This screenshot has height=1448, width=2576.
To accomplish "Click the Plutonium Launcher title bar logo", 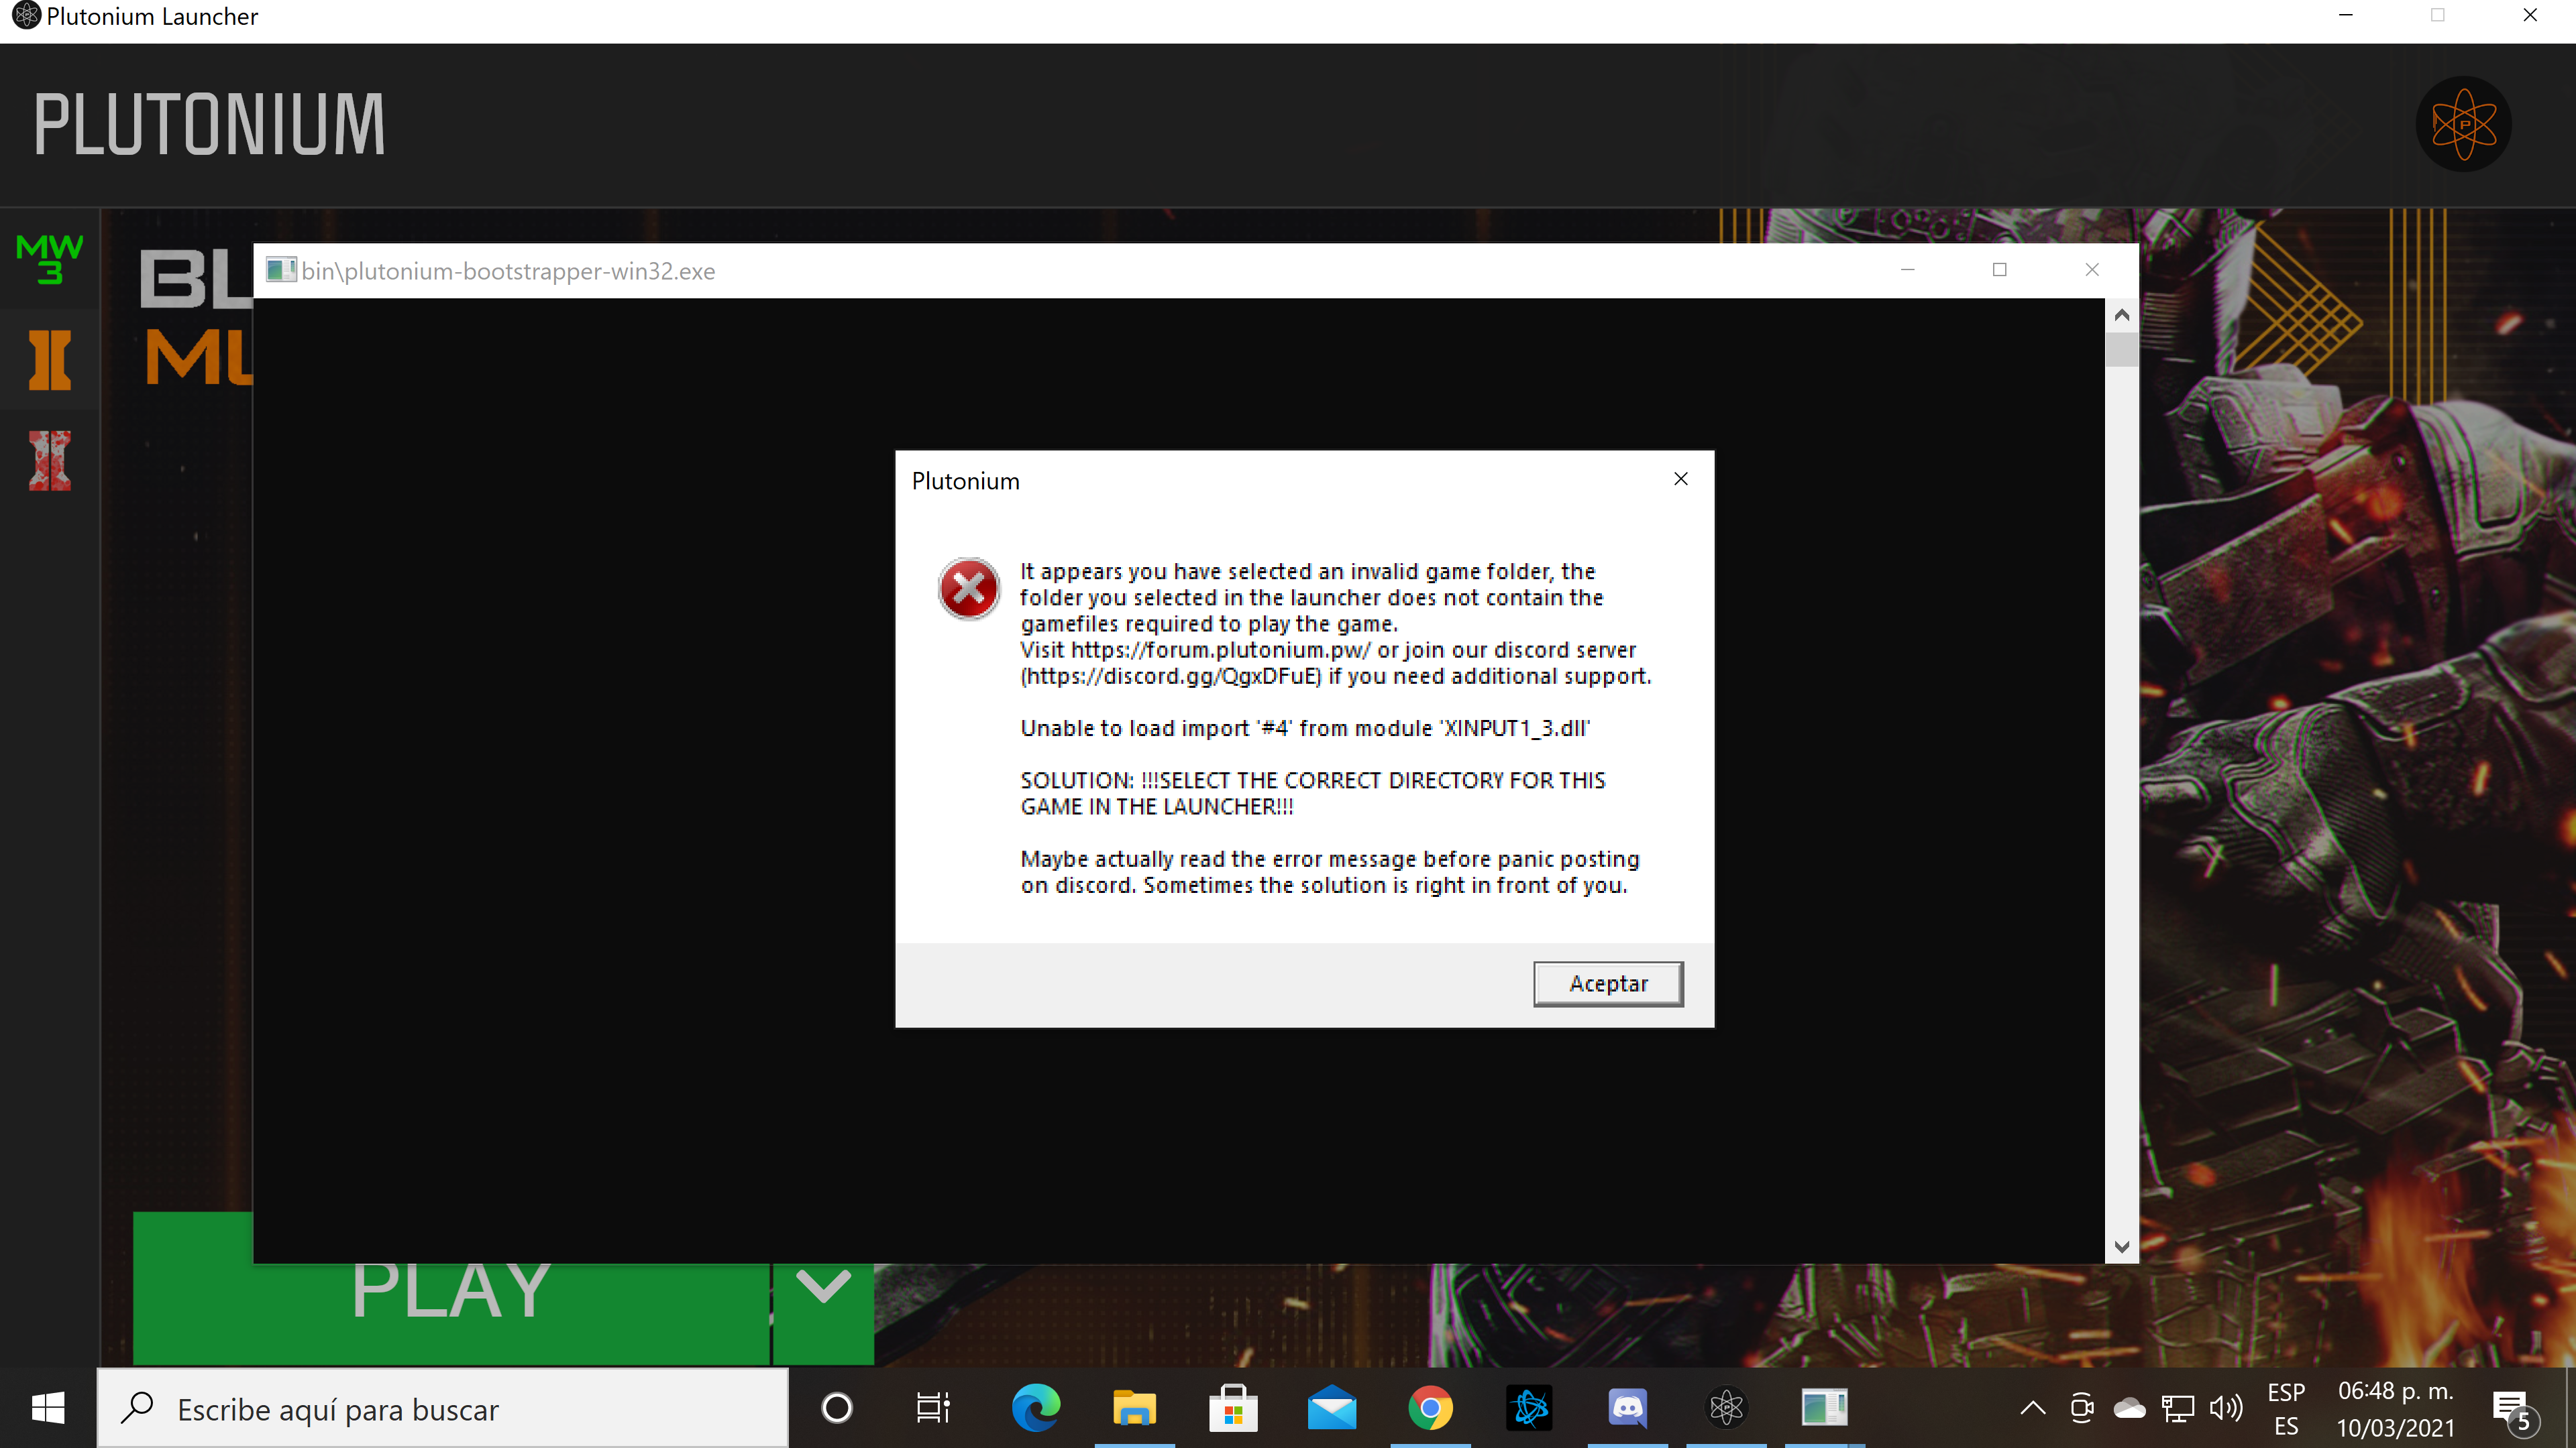I will point(26,16).
